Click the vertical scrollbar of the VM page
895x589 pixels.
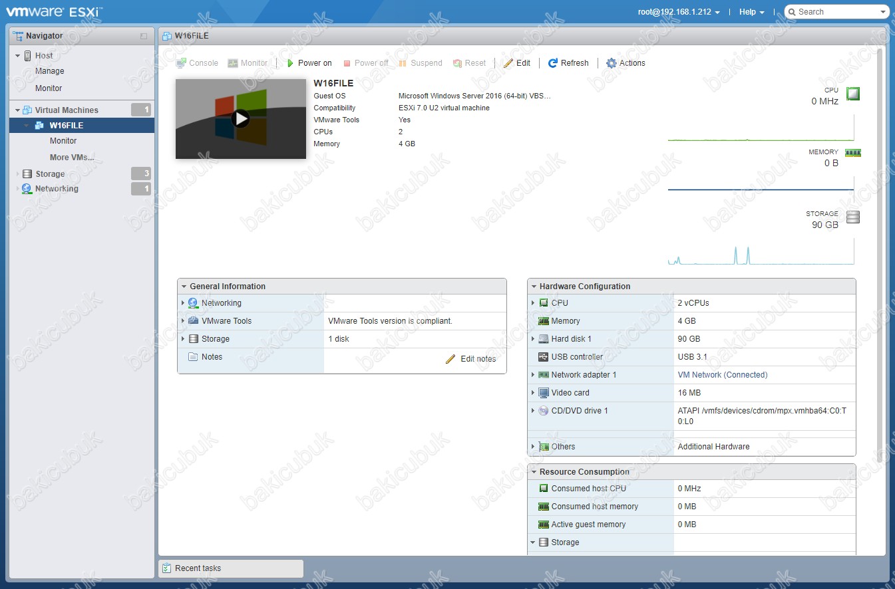click(x=880, y=256)
